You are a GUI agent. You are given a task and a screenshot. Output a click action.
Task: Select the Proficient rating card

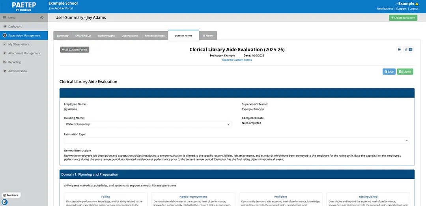(281, 199)
